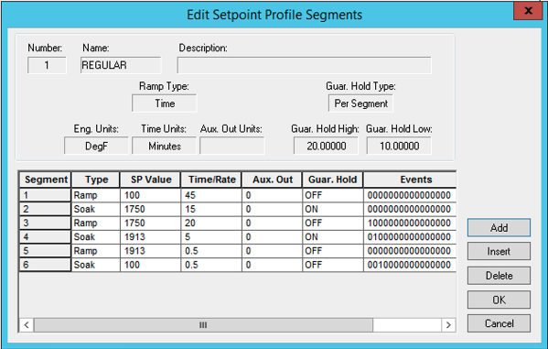
Task: Click SP Value 100 in segment 6
Action: (151, 265)
